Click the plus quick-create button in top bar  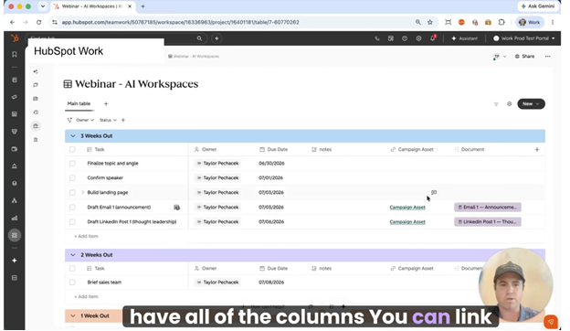coord(216,38)
